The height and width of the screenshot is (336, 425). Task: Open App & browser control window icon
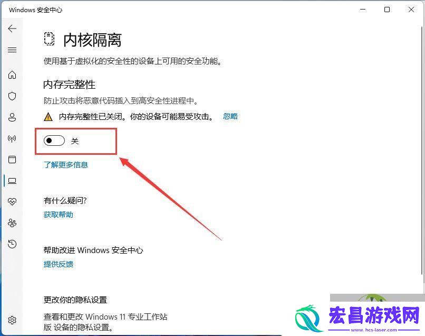pyautogui.click(x=12, y=160)
